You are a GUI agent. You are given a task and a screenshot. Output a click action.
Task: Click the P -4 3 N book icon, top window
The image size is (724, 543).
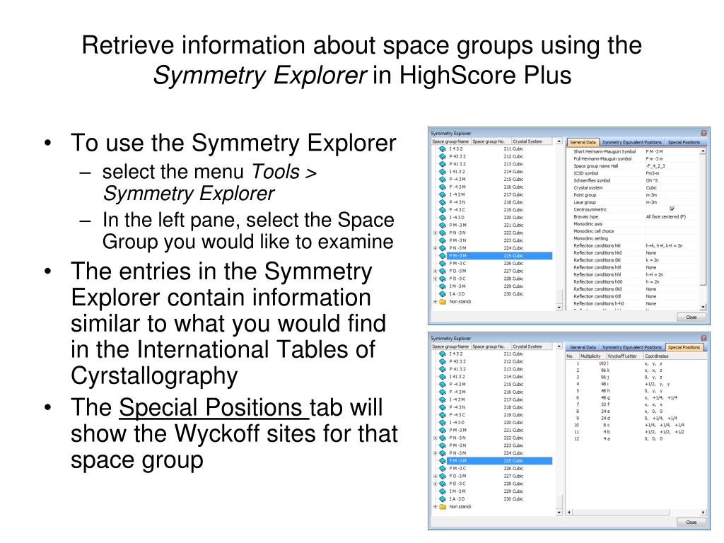click(443, 202)
